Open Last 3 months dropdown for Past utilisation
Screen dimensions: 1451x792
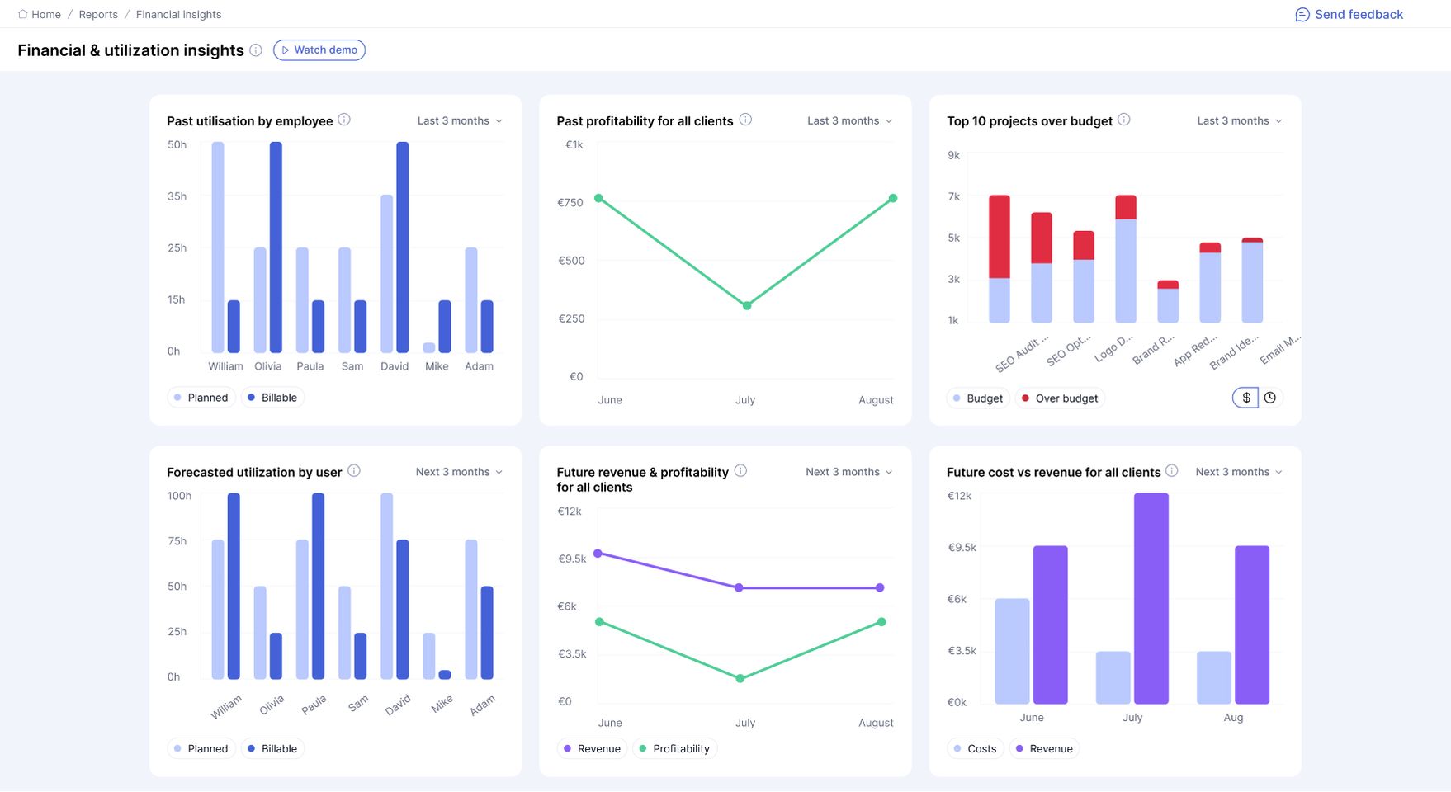pyautogui.click(x=460, y=120)
